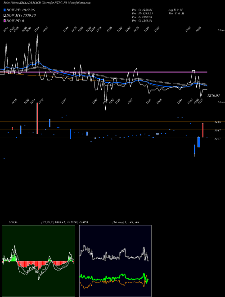This screenshot has width=225, height=297.
Task: Click the 1418 price level label on right
Action: 217,122
